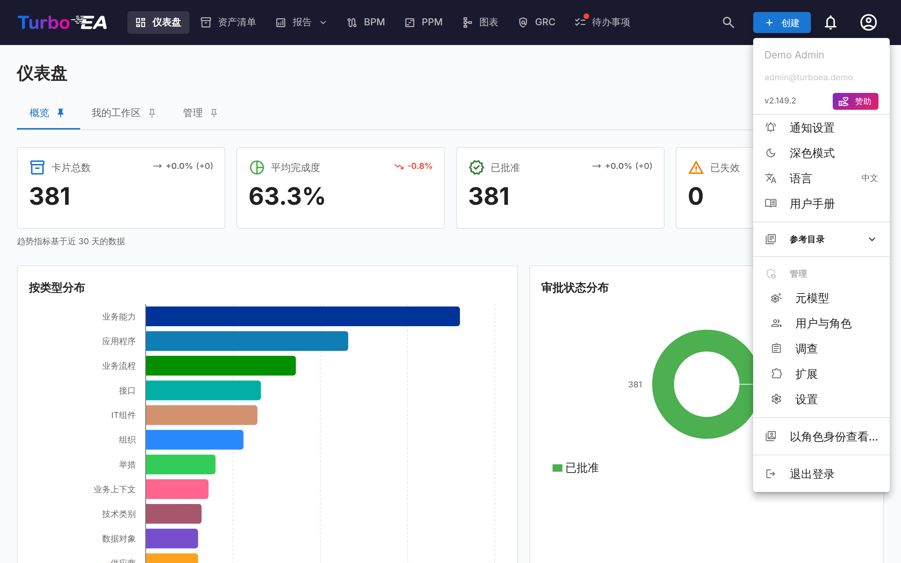This screenshot has height=563, width=901.
Task: Click the green 已批准 donut segment
Action: click(x=663, y=384)
